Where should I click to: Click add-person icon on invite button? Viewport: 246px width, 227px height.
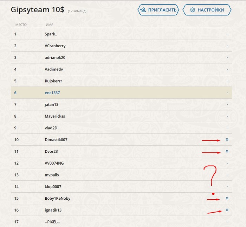[x=143, y=10]
